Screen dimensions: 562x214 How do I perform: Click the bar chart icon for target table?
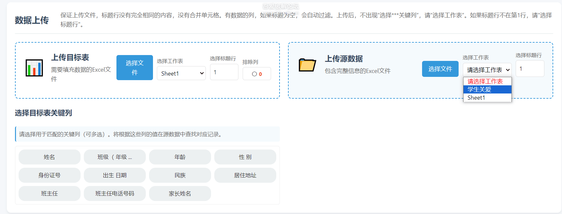pyautogui.click(x=34, y=68)
